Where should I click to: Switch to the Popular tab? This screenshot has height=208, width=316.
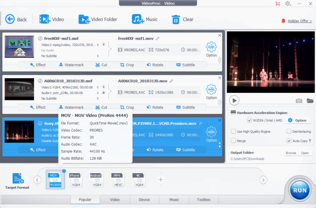(85, 199)
